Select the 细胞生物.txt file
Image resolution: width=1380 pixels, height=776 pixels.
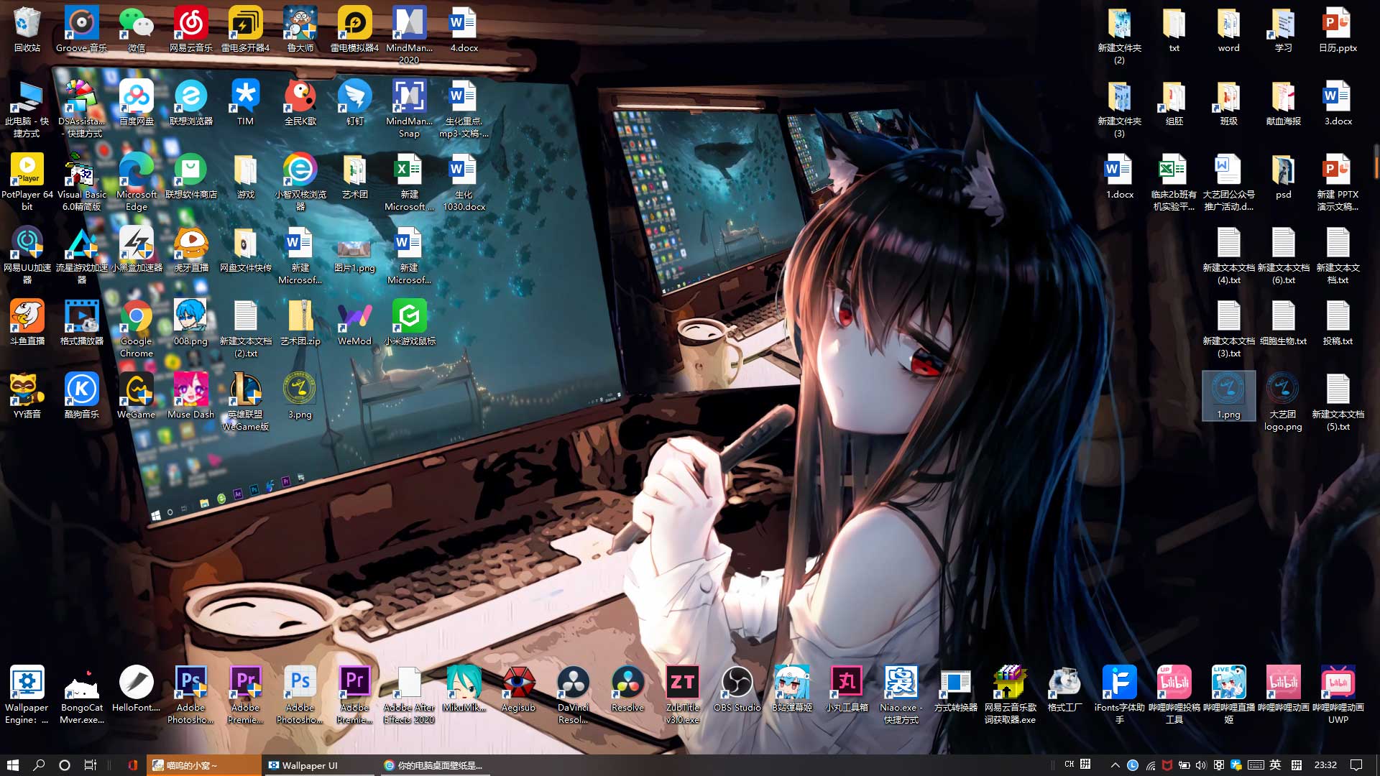(x=1283, y=323)
